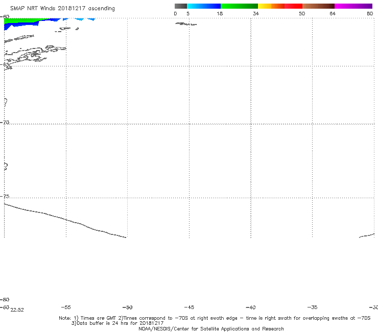Click the green segment of the color scale
The image size is (378, 332).
coord(239,6)
